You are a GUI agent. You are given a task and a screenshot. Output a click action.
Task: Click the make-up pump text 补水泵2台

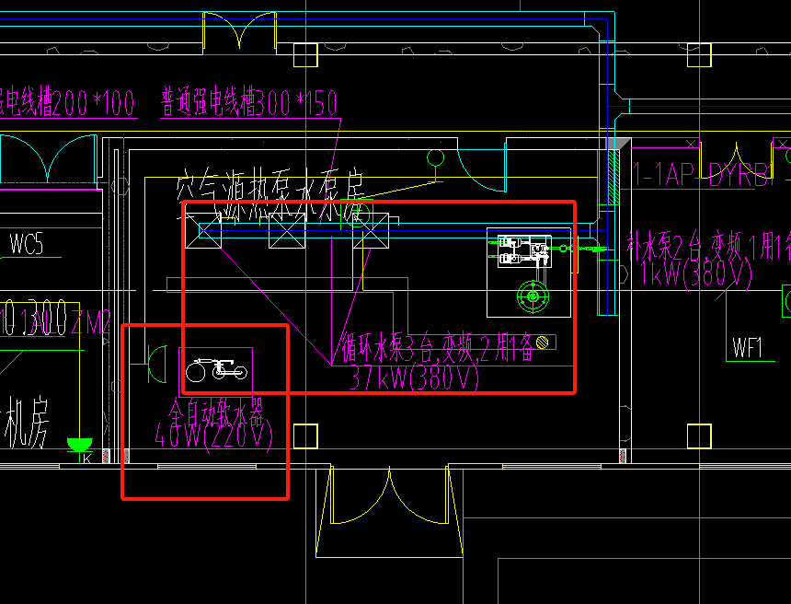tap(665, 247)
